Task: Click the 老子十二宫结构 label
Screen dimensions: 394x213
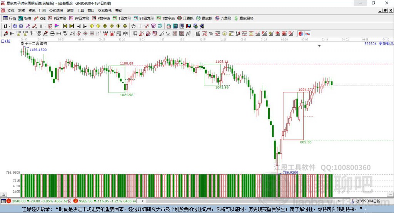Action: click(x=34, y=43)
